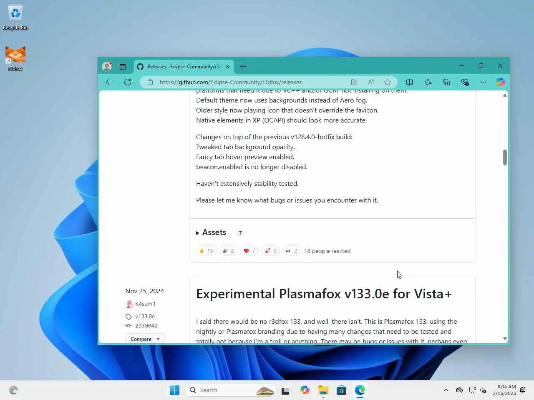Click the page scrollbar thumb
Image resolution: width=534 pixels, height=400 pixels.
point(505,157)
